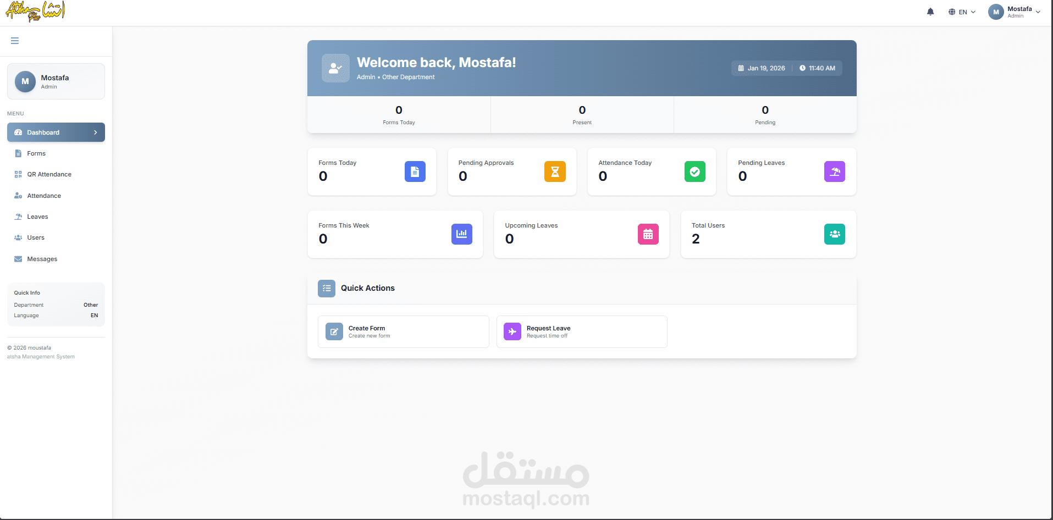Viewport: 1053px width, 520px height.
Task: Click the sidebar Mostafa avatar circle
Action: click(25, 81)
